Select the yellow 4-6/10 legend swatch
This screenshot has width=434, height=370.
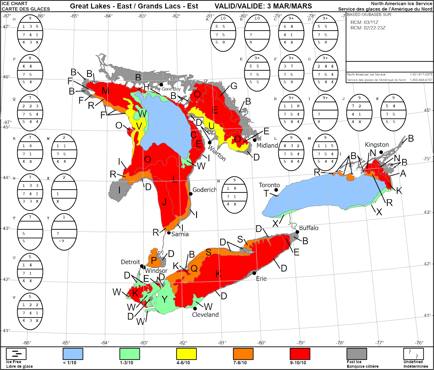tap(186, 354)
